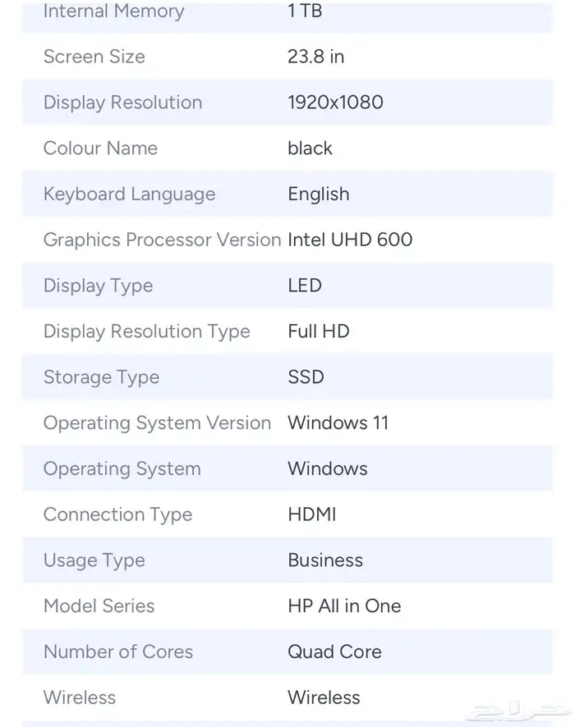Select the Windows 11 value
Screen dimensions: 575x727
point(338,423)
